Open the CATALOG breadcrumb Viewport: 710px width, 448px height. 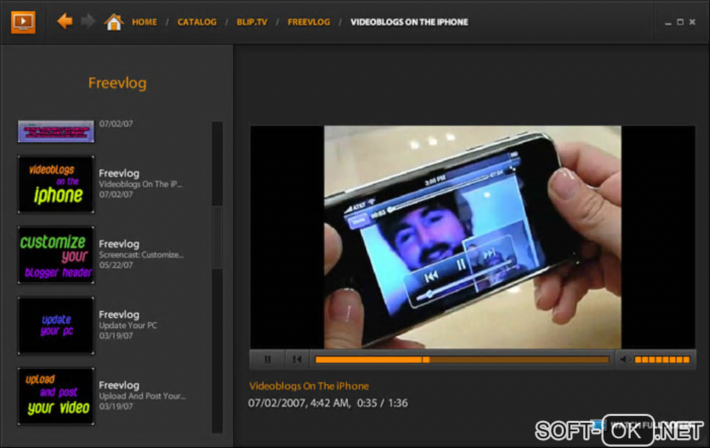click(x=197, y=22)
